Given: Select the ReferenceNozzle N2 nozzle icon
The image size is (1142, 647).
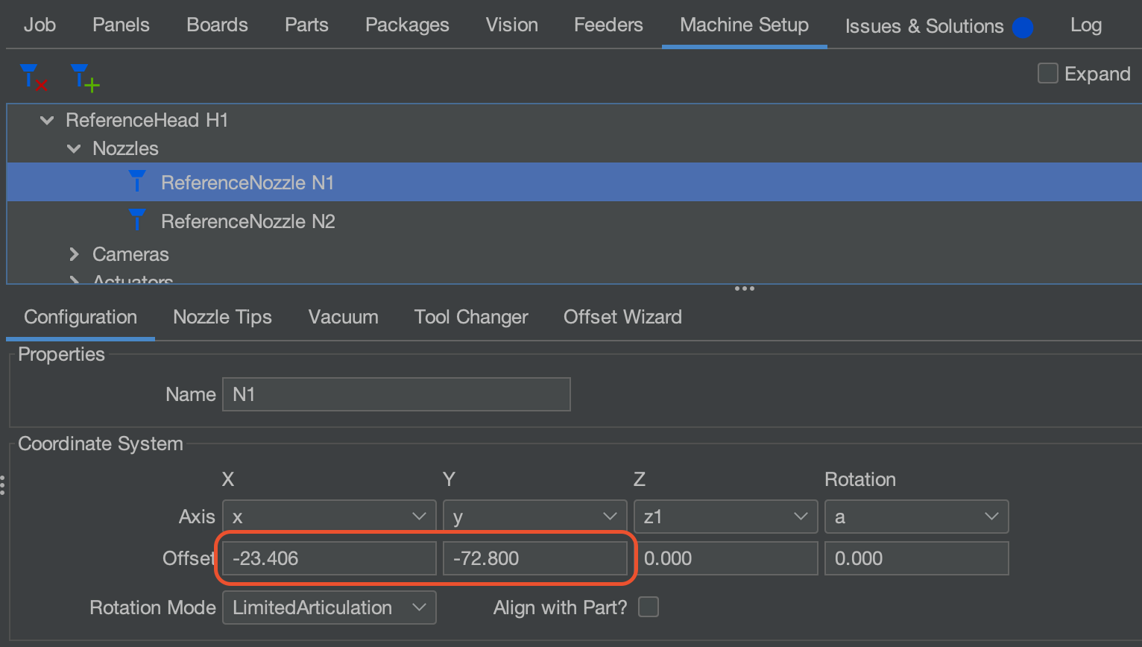Looking at the screenshot, I should 137,220.
